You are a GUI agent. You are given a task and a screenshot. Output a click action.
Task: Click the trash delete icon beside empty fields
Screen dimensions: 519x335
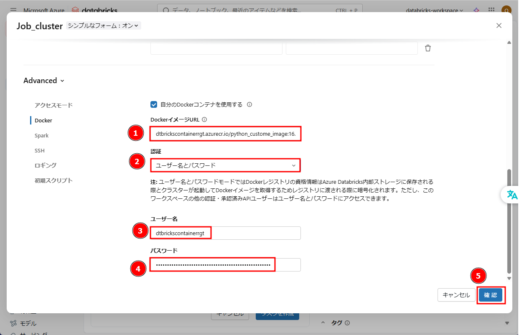(x=427, y=48)
